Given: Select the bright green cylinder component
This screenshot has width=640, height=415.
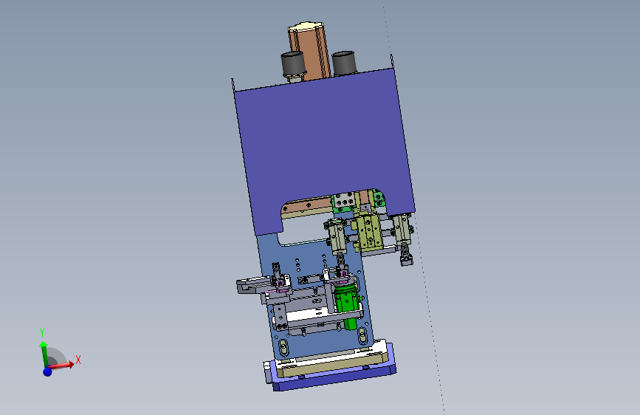Looking at the screenshot, I should [345, 306].
